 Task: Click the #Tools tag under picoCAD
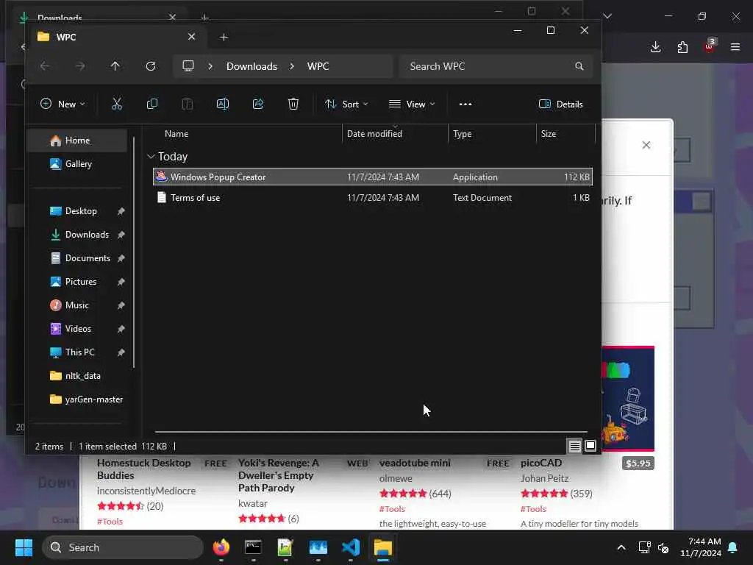point(534,509)
